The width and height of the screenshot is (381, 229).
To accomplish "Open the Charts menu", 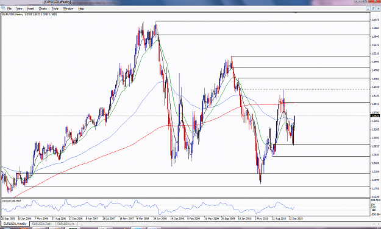I will pos(43,9).
